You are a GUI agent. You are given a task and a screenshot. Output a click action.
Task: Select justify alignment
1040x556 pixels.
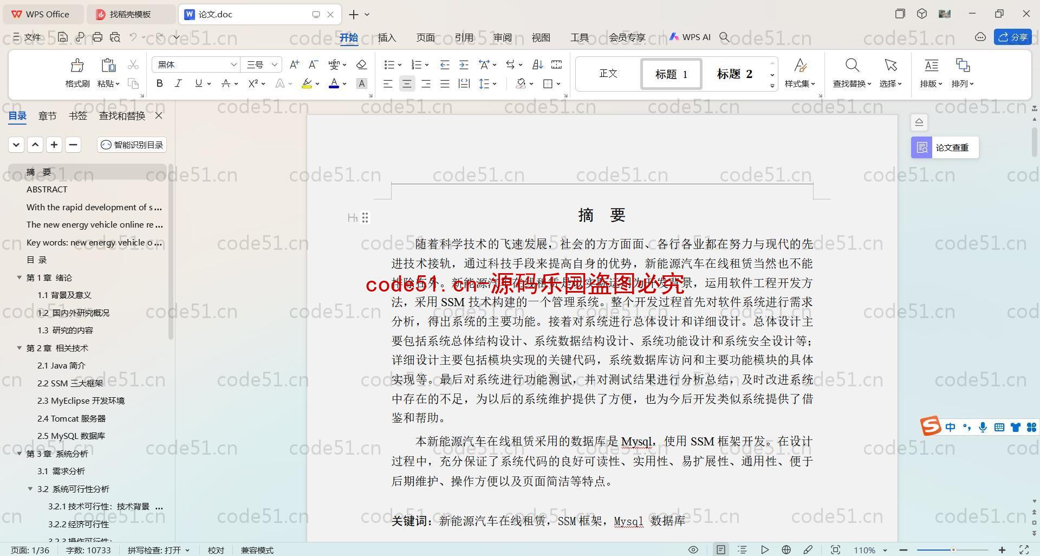[x=445, y=83]
